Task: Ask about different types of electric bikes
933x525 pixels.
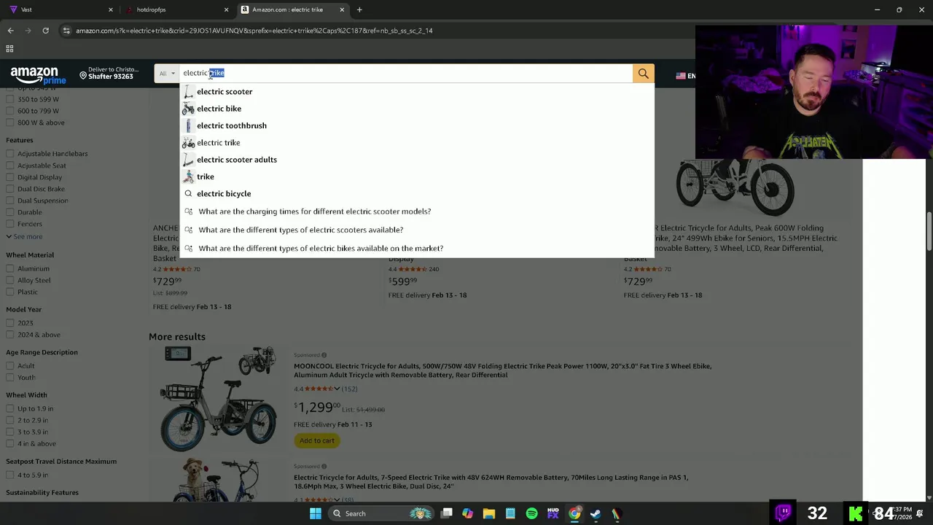Action: click(x=321, y=249)
